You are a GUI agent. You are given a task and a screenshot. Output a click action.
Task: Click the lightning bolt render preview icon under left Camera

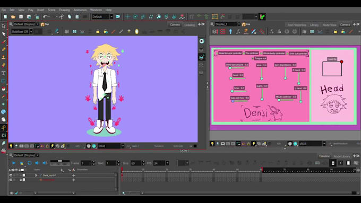coord(52,146)
